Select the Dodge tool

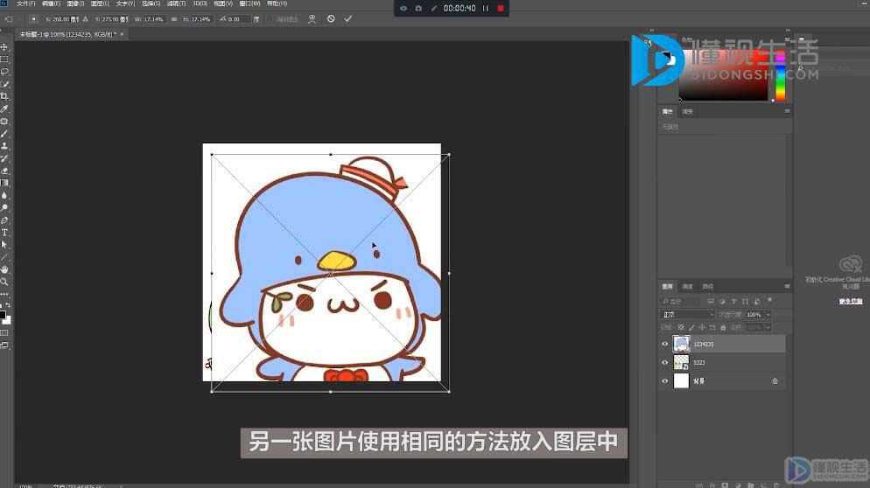pos(4,207)
